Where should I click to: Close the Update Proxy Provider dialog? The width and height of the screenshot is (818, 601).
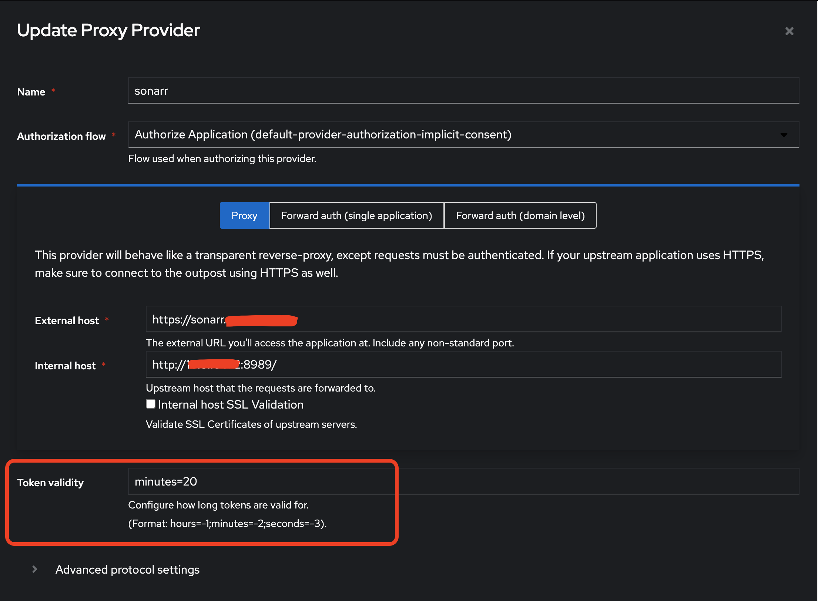(789, 31)
